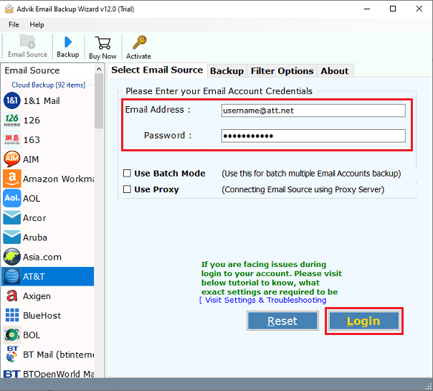The height and width of the screenshot is (391, 433).
Task: Open Visit Settings & Troubleshooting link
Action: click(266, 300)
